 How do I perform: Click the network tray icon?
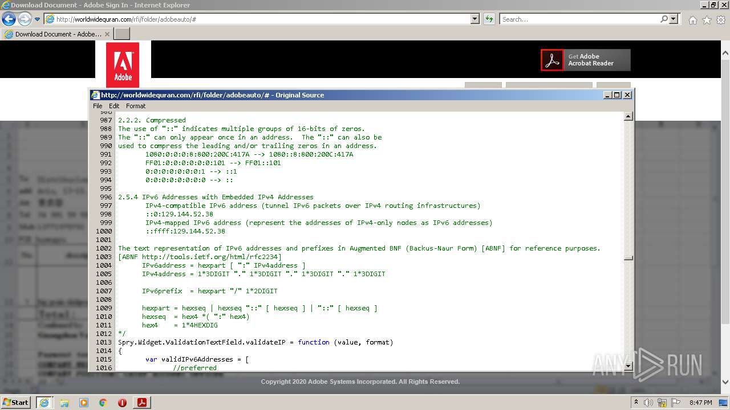pos(663,403)
